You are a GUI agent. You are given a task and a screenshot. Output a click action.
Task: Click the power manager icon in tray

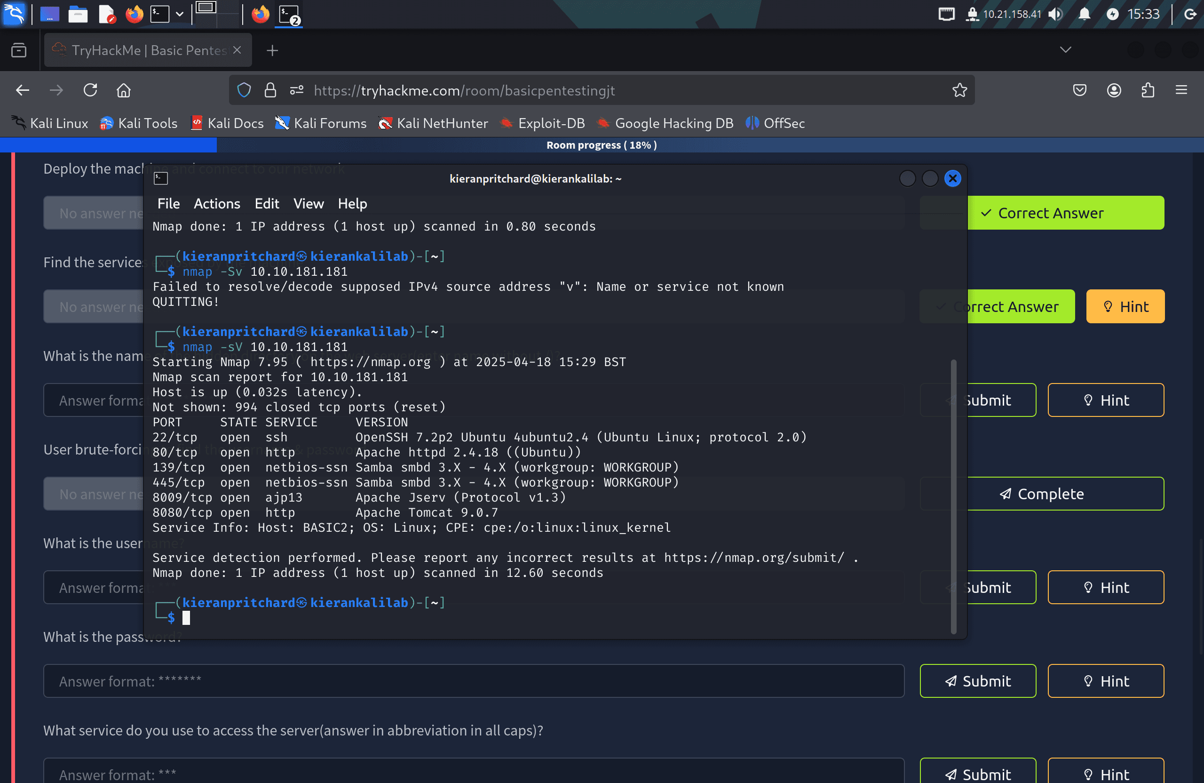[x=1112, y=14]
